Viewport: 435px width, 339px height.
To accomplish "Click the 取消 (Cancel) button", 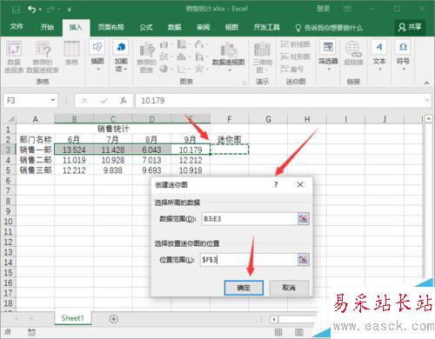I will 289,288.
